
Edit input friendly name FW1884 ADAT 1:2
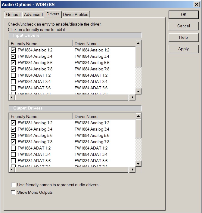34,75
